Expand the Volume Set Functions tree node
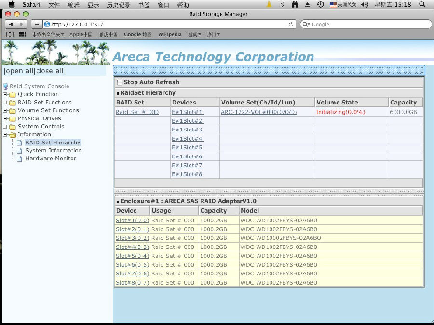Image resolution: width=434 pixels, height=325 pixels. click(5, 110)
